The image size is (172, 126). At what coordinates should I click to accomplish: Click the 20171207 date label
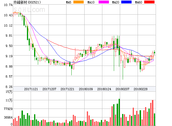click(49, 89)
